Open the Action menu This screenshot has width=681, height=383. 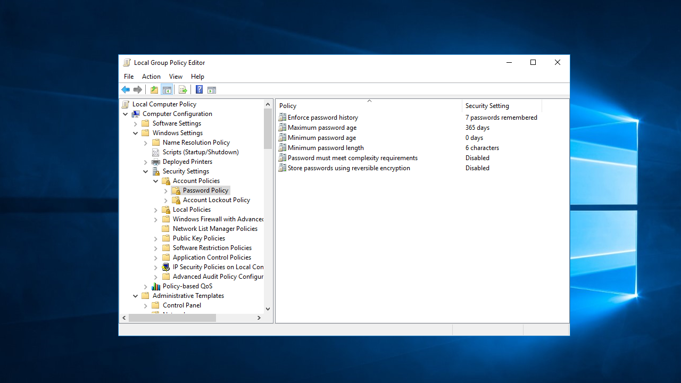coord(151,77)
